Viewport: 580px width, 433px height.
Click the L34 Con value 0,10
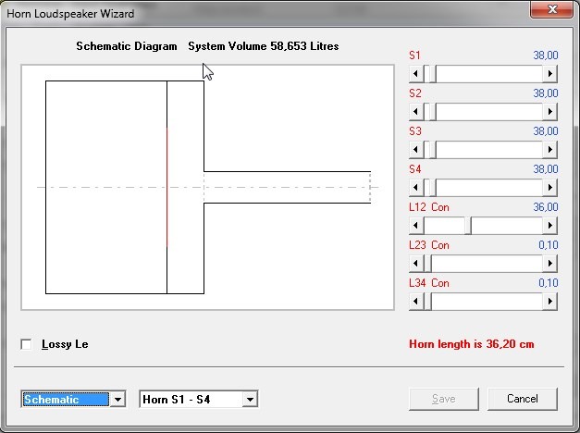pyautogui.click(x=549, y=283)
